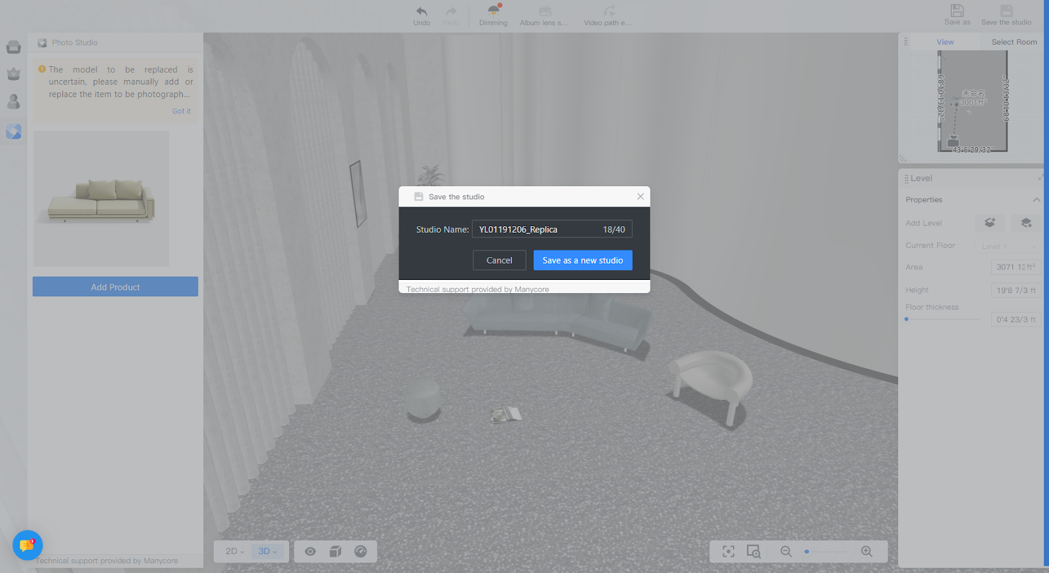
Task: Open the chat support bubble
Action: coord(28,545)
